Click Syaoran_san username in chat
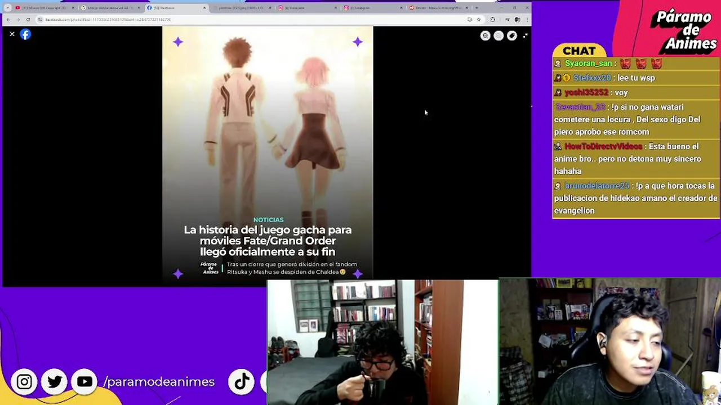The height and width of the screenshot is (405, 721). click(x=589, y=64)
